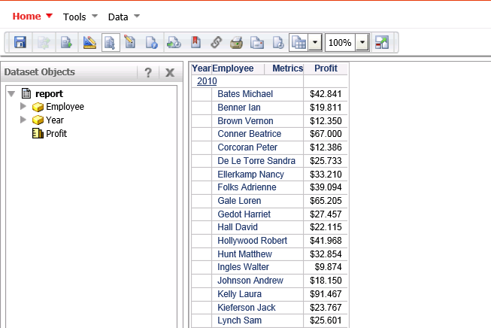
Task: Click the Employee attribute cube icon
Action: coord(38,107)
